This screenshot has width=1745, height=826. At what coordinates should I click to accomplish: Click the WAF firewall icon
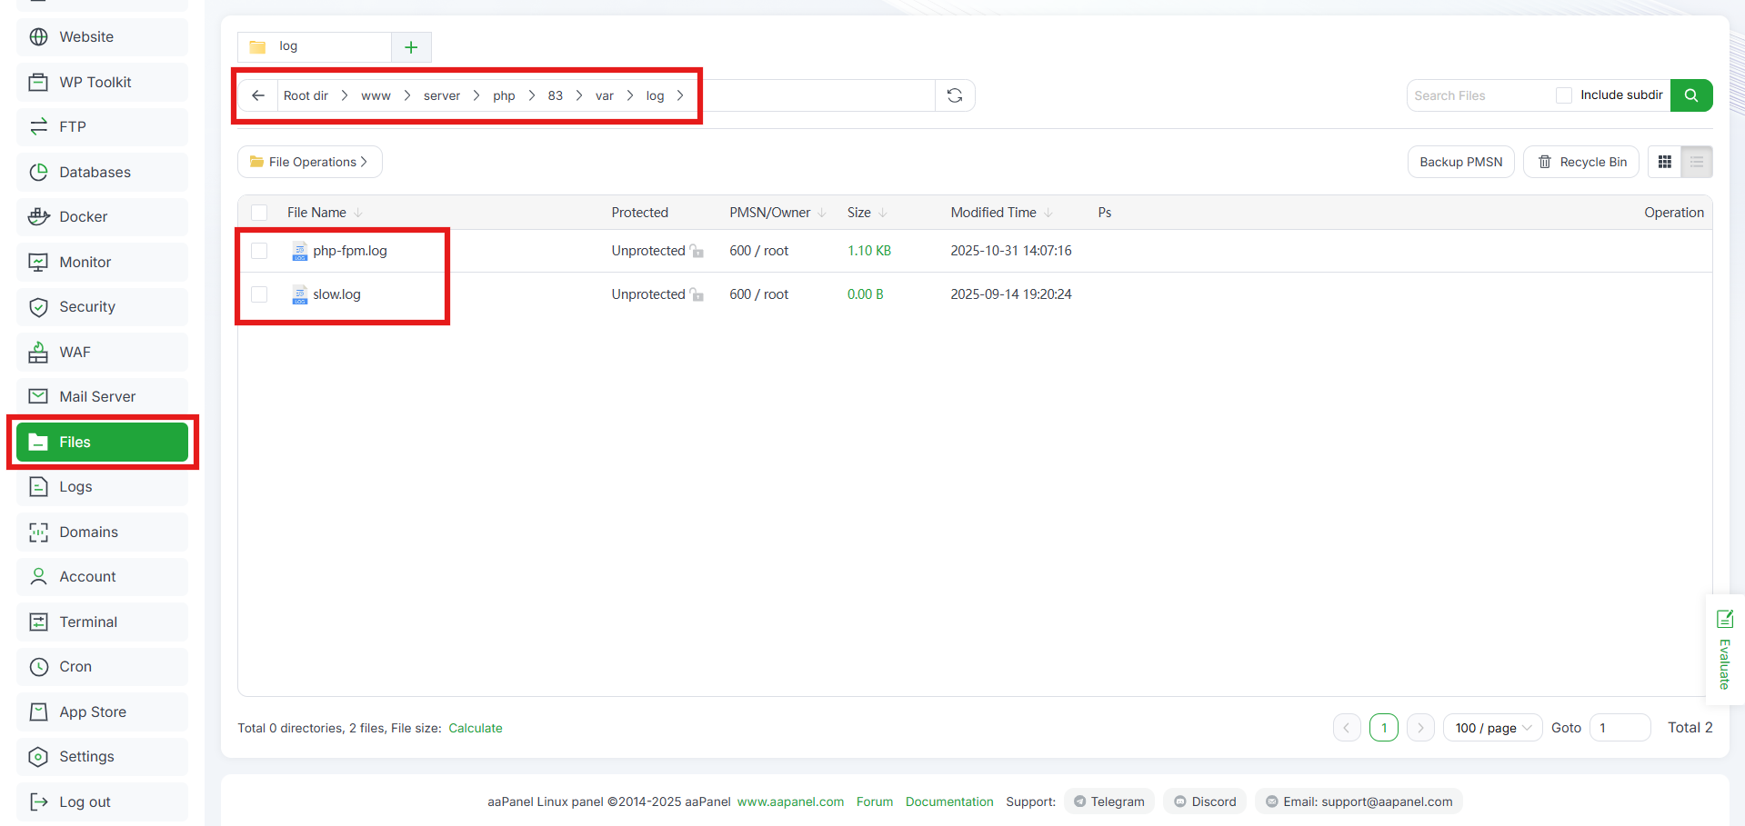point(38,353)
